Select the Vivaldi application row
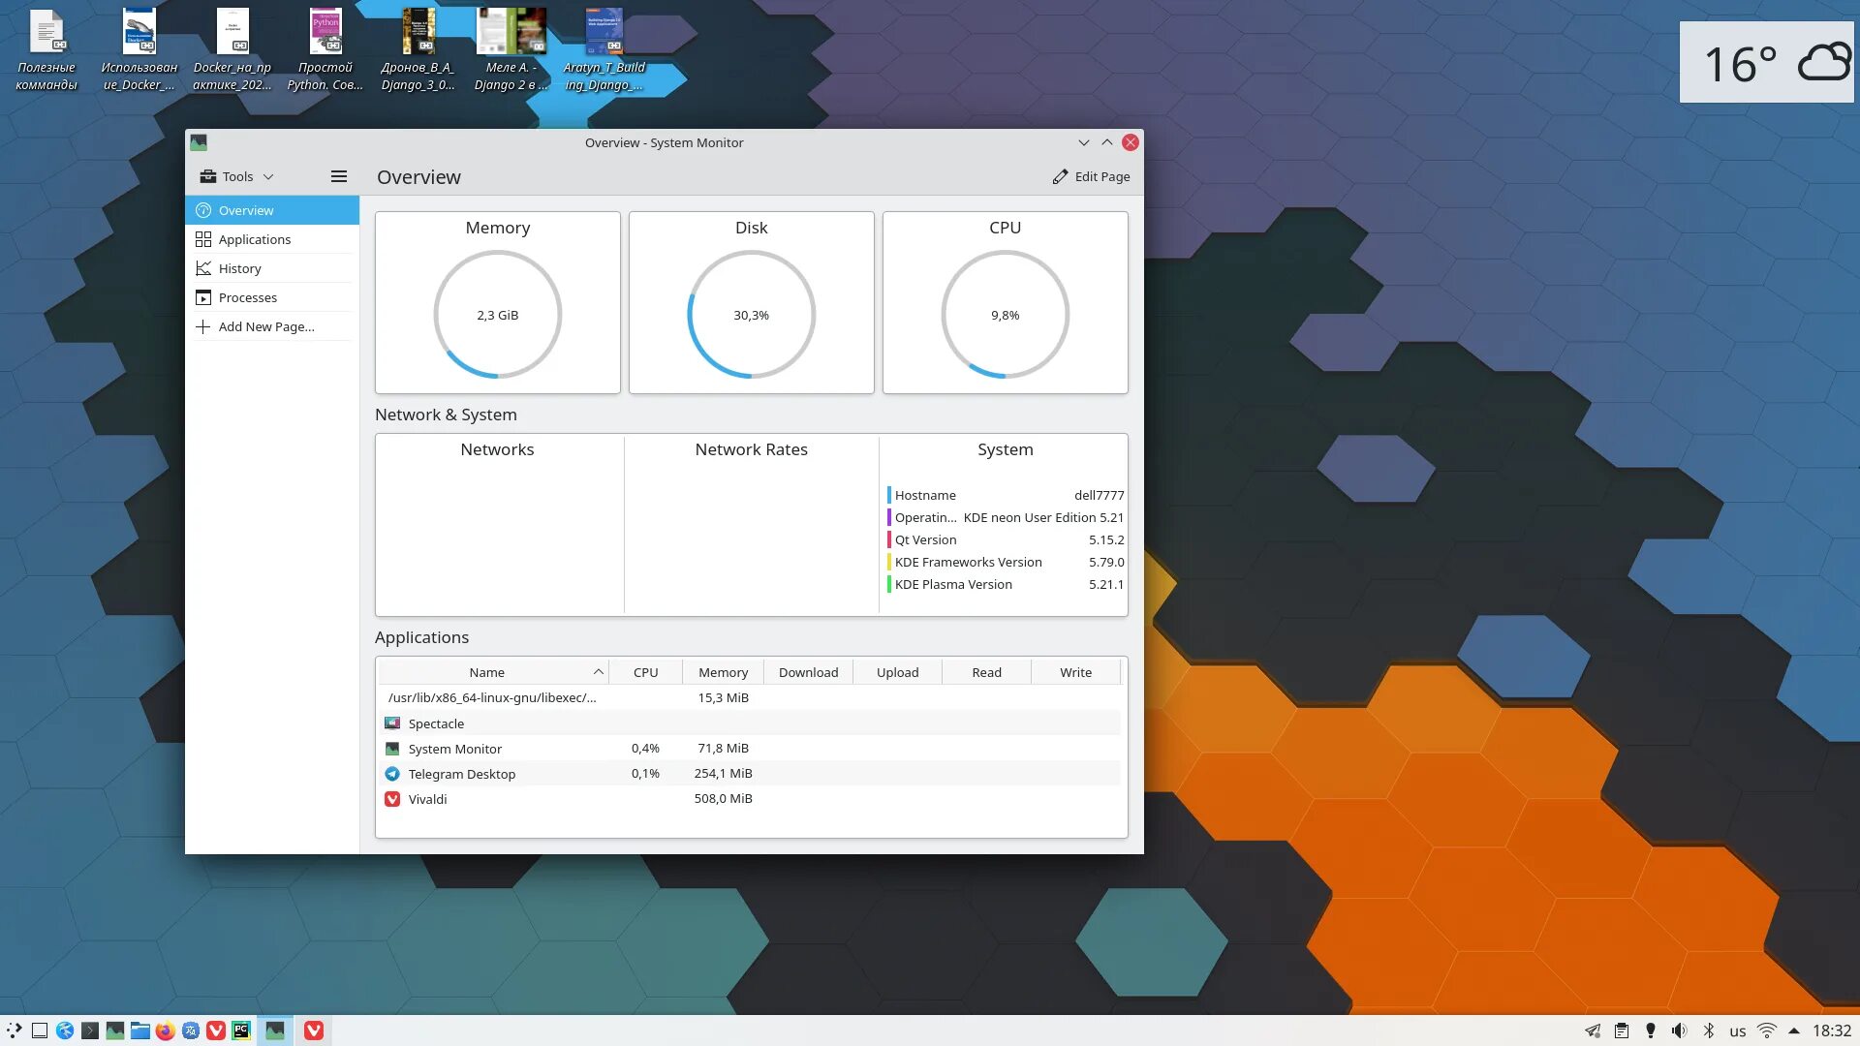Viewport: 1860px width, 1046px height. pyautogui.click(x=427, y=799)
